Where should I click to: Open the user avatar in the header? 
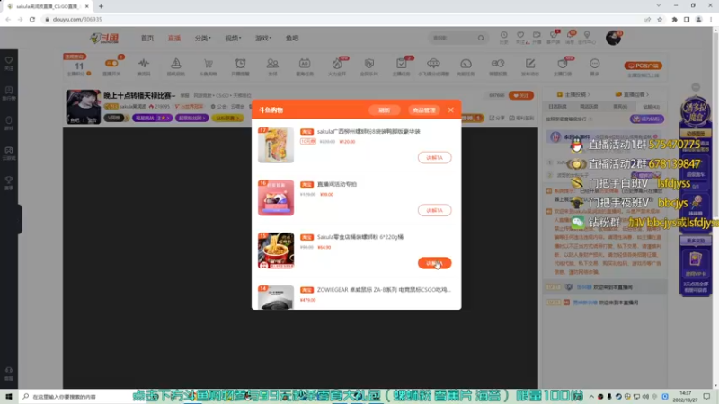(x=613, y=38)
